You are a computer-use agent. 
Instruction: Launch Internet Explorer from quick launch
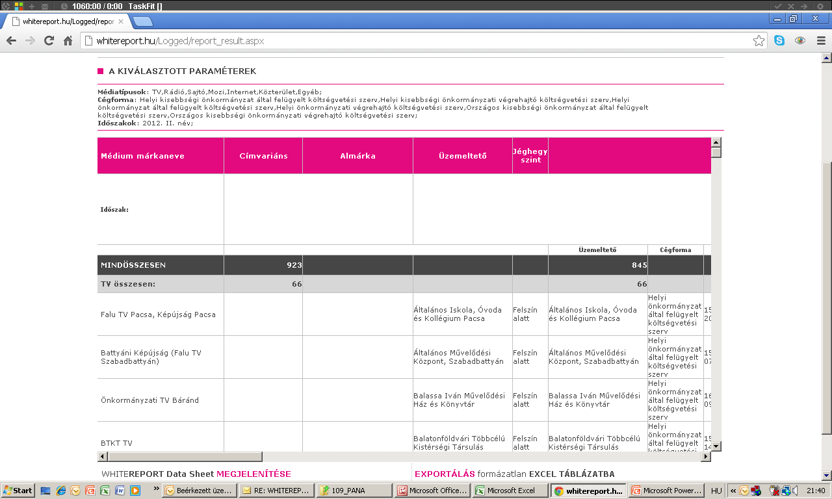[60, 491]
